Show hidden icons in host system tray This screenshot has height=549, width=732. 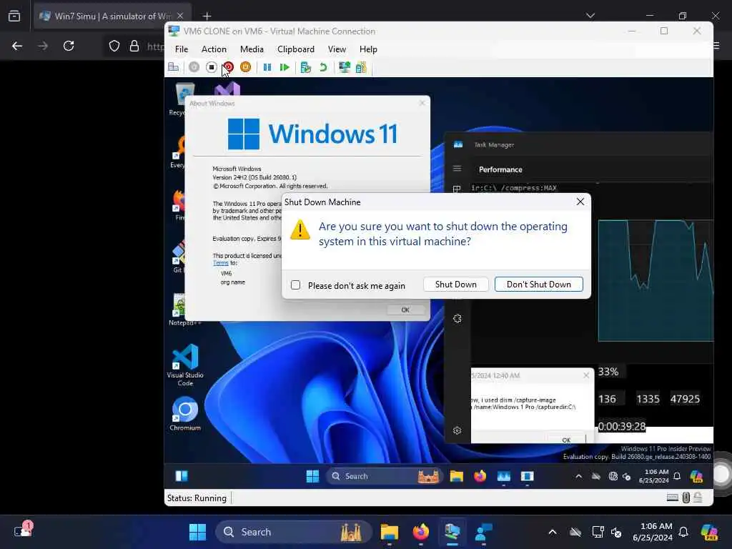point(553,532)
